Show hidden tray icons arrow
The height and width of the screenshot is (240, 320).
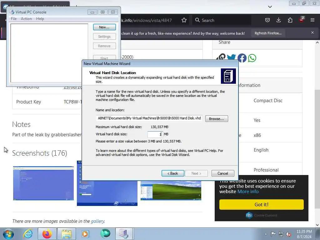click(x=266, y=234)
